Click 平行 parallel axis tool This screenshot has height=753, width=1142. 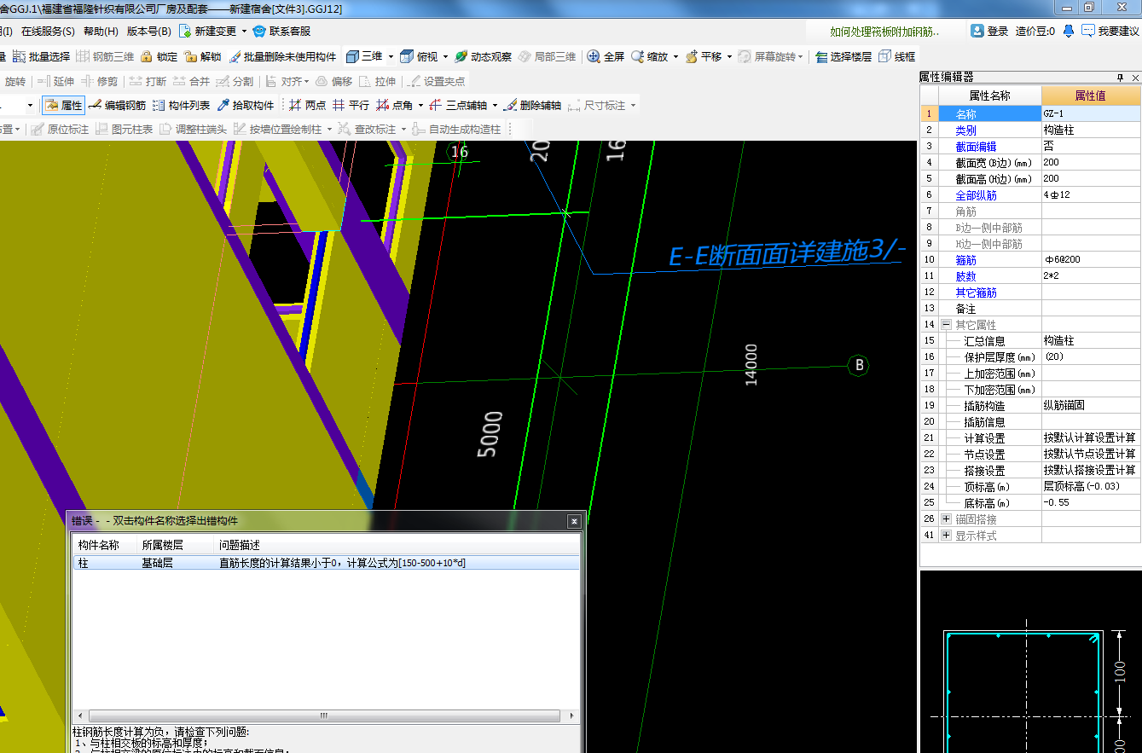[x=351, y=105]
